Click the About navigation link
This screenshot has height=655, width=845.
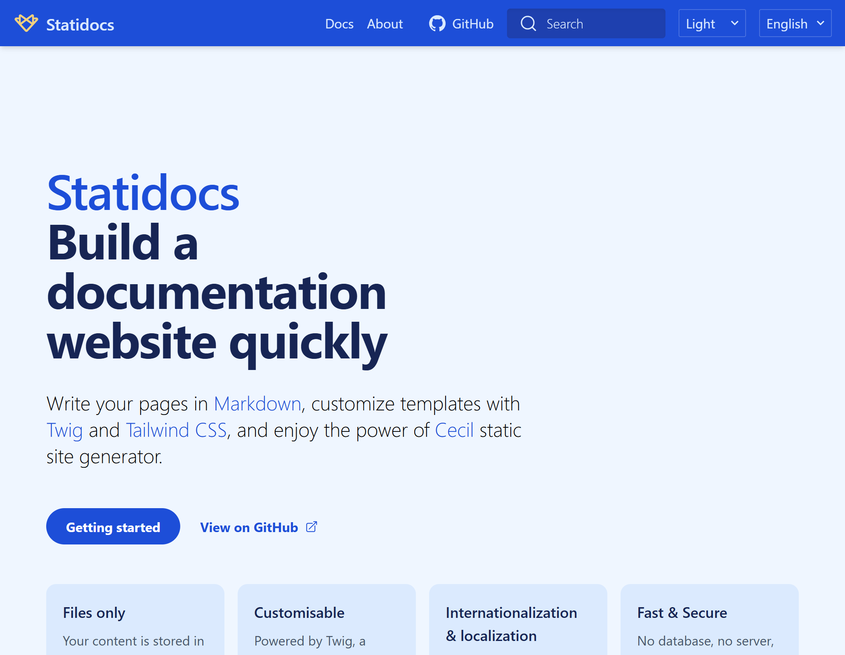click(385, 23)
